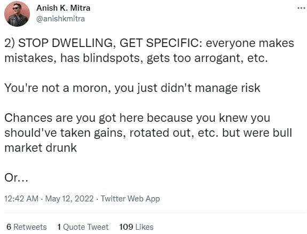Image resolution: width=307 pixels, height=234 pixels.
Task: Open Anish K. Mitra's profile picture
Action: [17, 14]
